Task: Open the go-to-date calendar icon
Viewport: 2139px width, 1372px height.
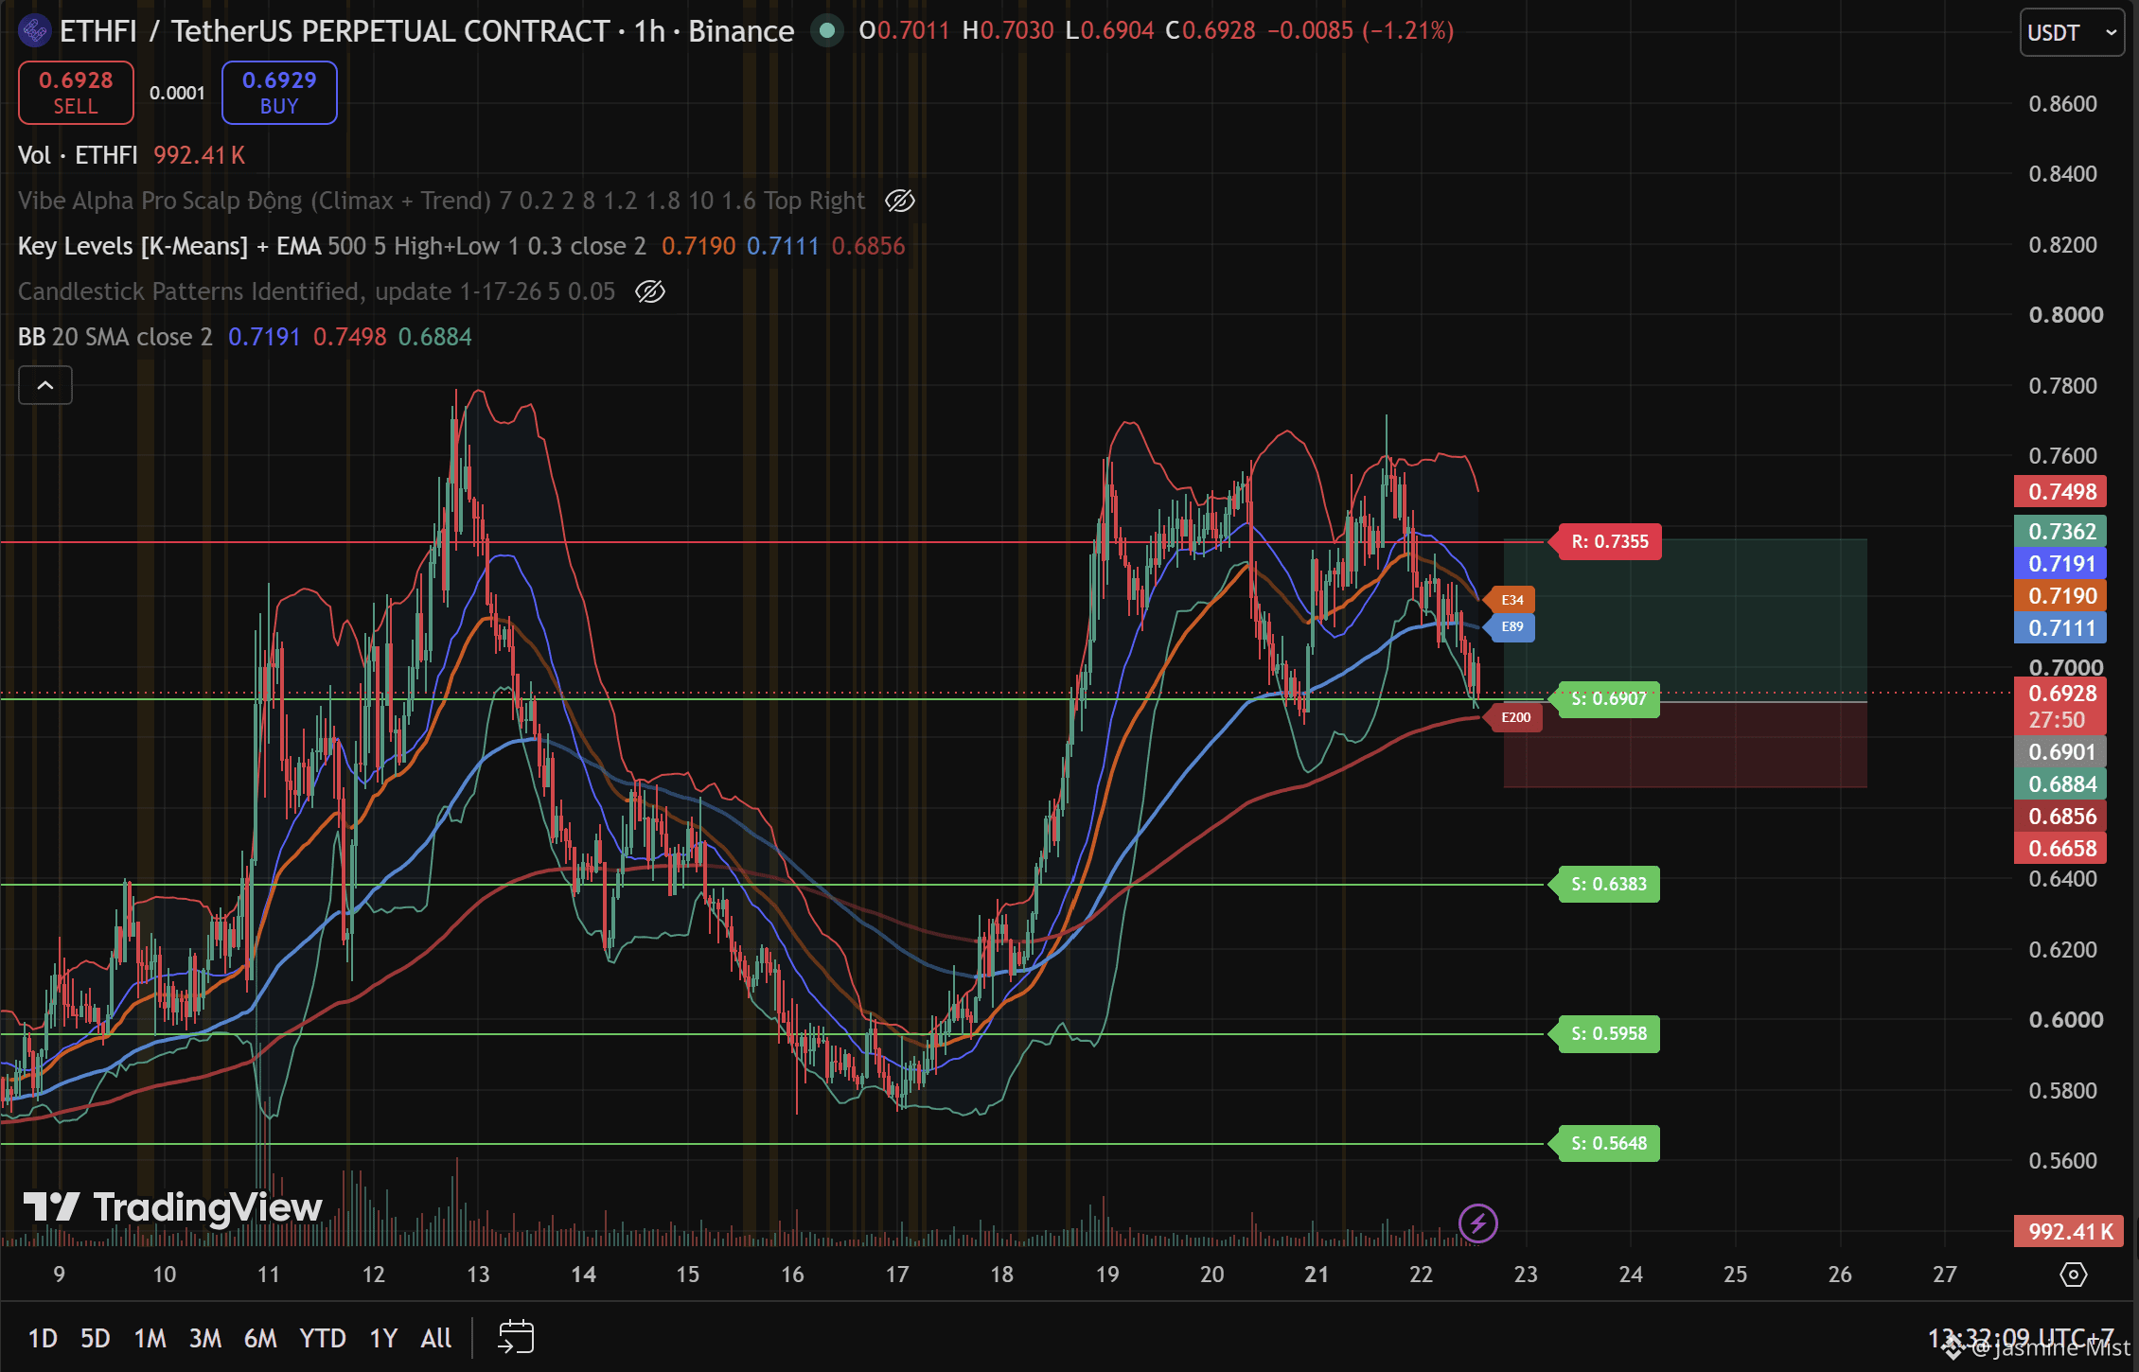Action: coord(516,1337)
